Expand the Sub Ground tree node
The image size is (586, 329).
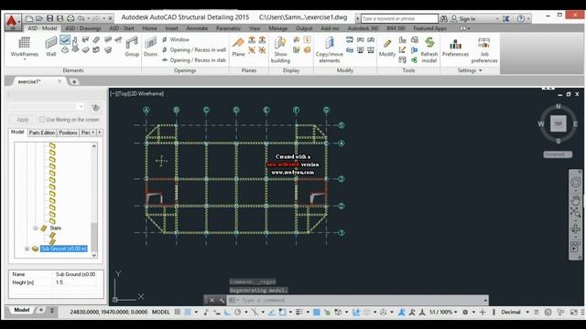(27, 249)
